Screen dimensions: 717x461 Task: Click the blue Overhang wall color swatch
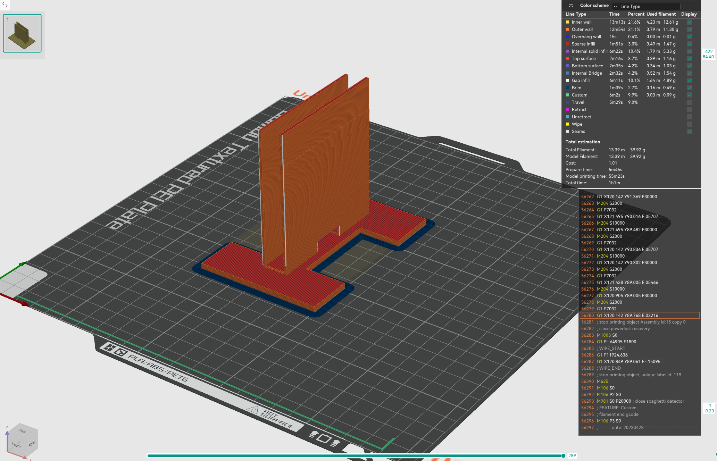click(x=567, y=37)
